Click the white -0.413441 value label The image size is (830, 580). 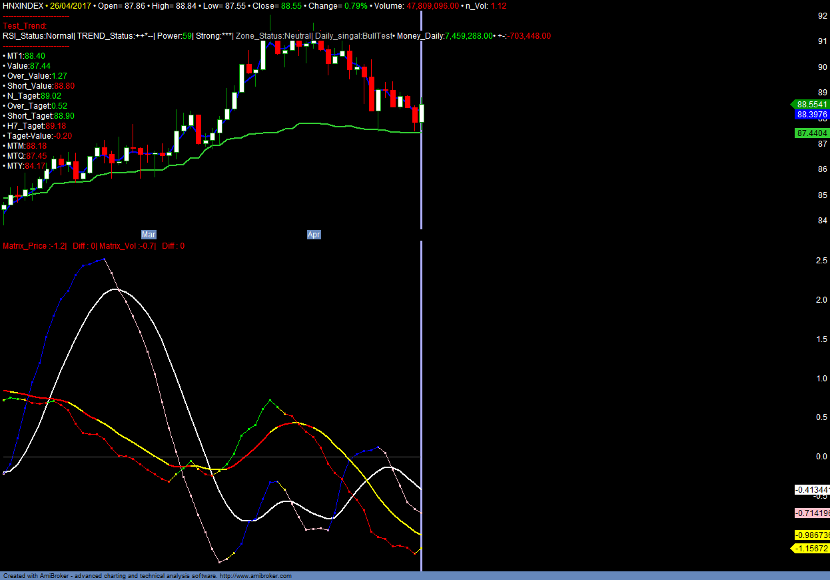(x=811, y=490)
